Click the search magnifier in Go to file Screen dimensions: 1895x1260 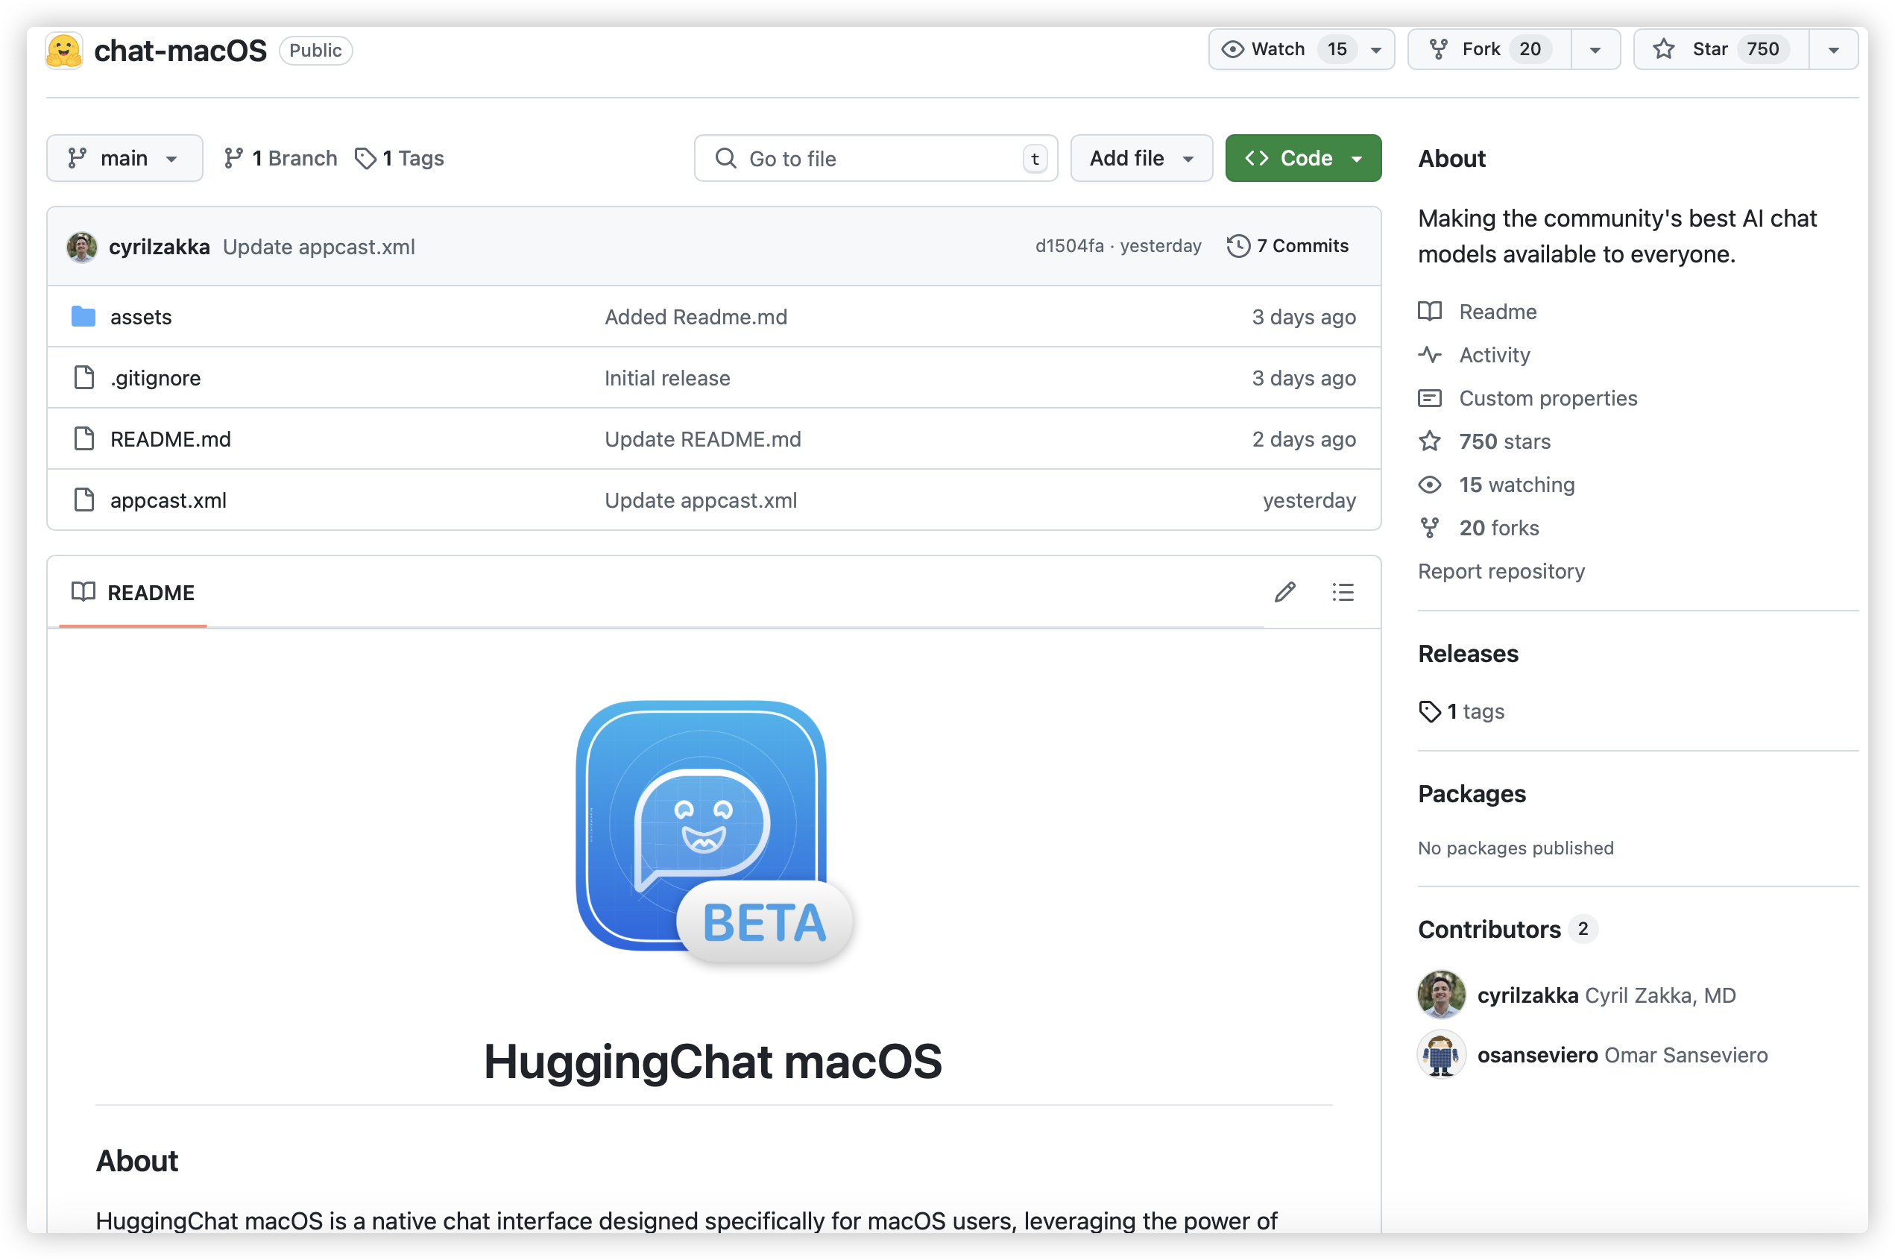(725, 158)
